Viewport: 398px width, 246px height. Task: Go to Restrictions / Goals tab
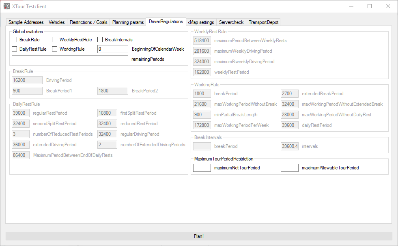88,22
